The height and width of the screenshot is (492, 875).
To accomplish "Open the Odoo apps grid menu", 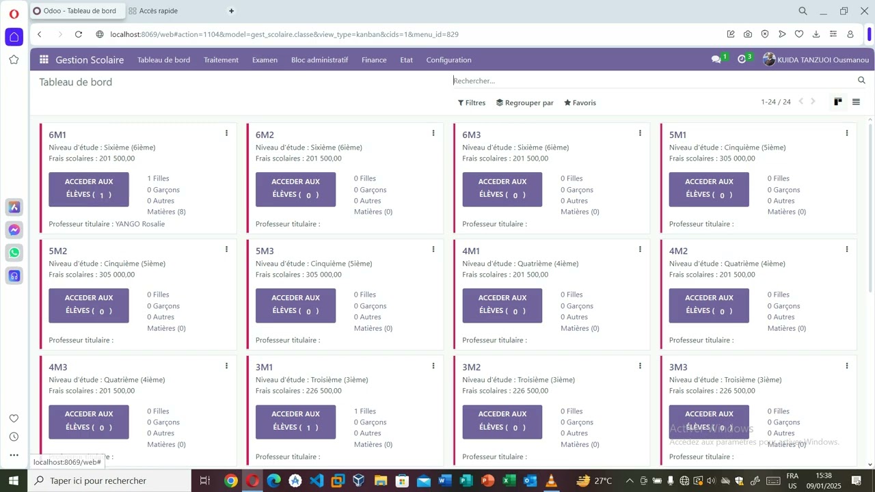I will pos(44,59).
